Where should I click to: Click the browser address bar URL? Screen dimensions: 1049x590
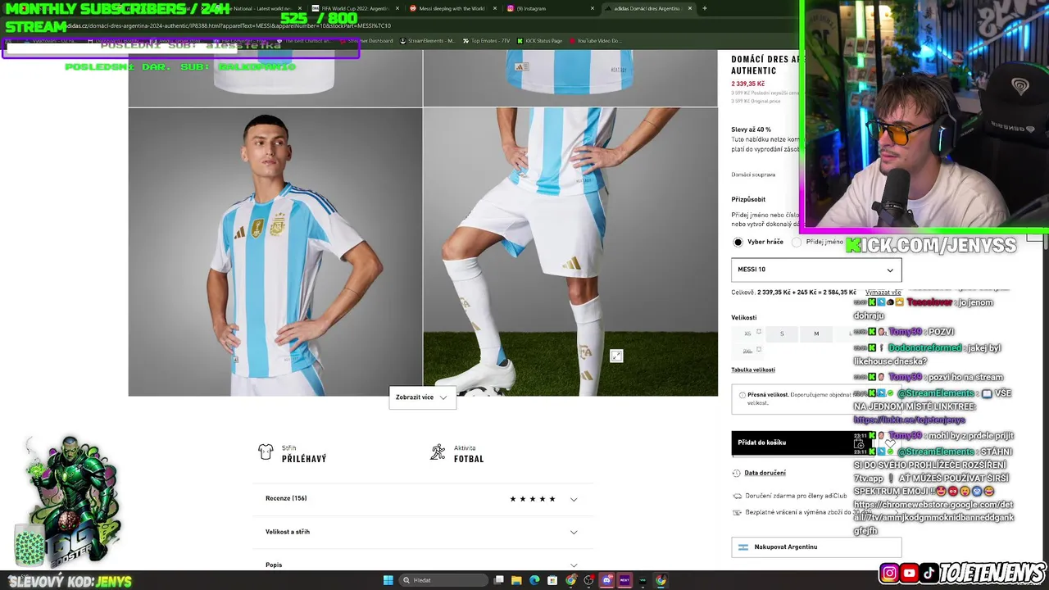tap(228, 25)
